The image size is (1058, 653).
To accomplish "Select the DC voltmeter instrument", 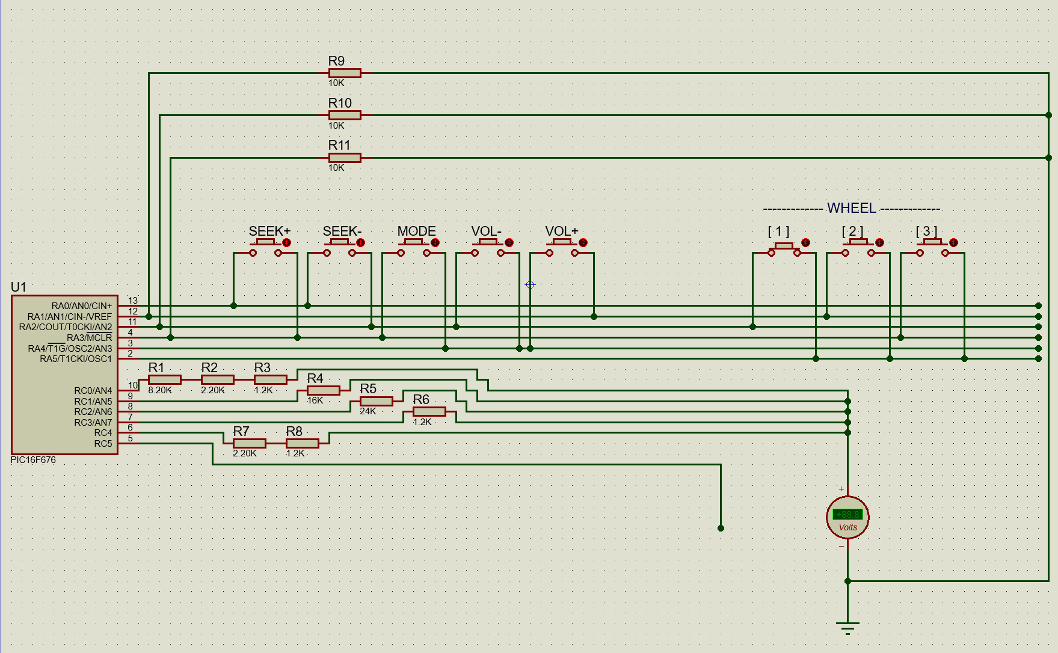I will tap(847, 517).
